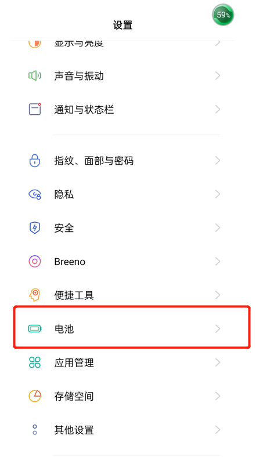This screenshot has height=457, width=256.
Task: Tap the shield icon for 安全
Action: click(35, 227)
